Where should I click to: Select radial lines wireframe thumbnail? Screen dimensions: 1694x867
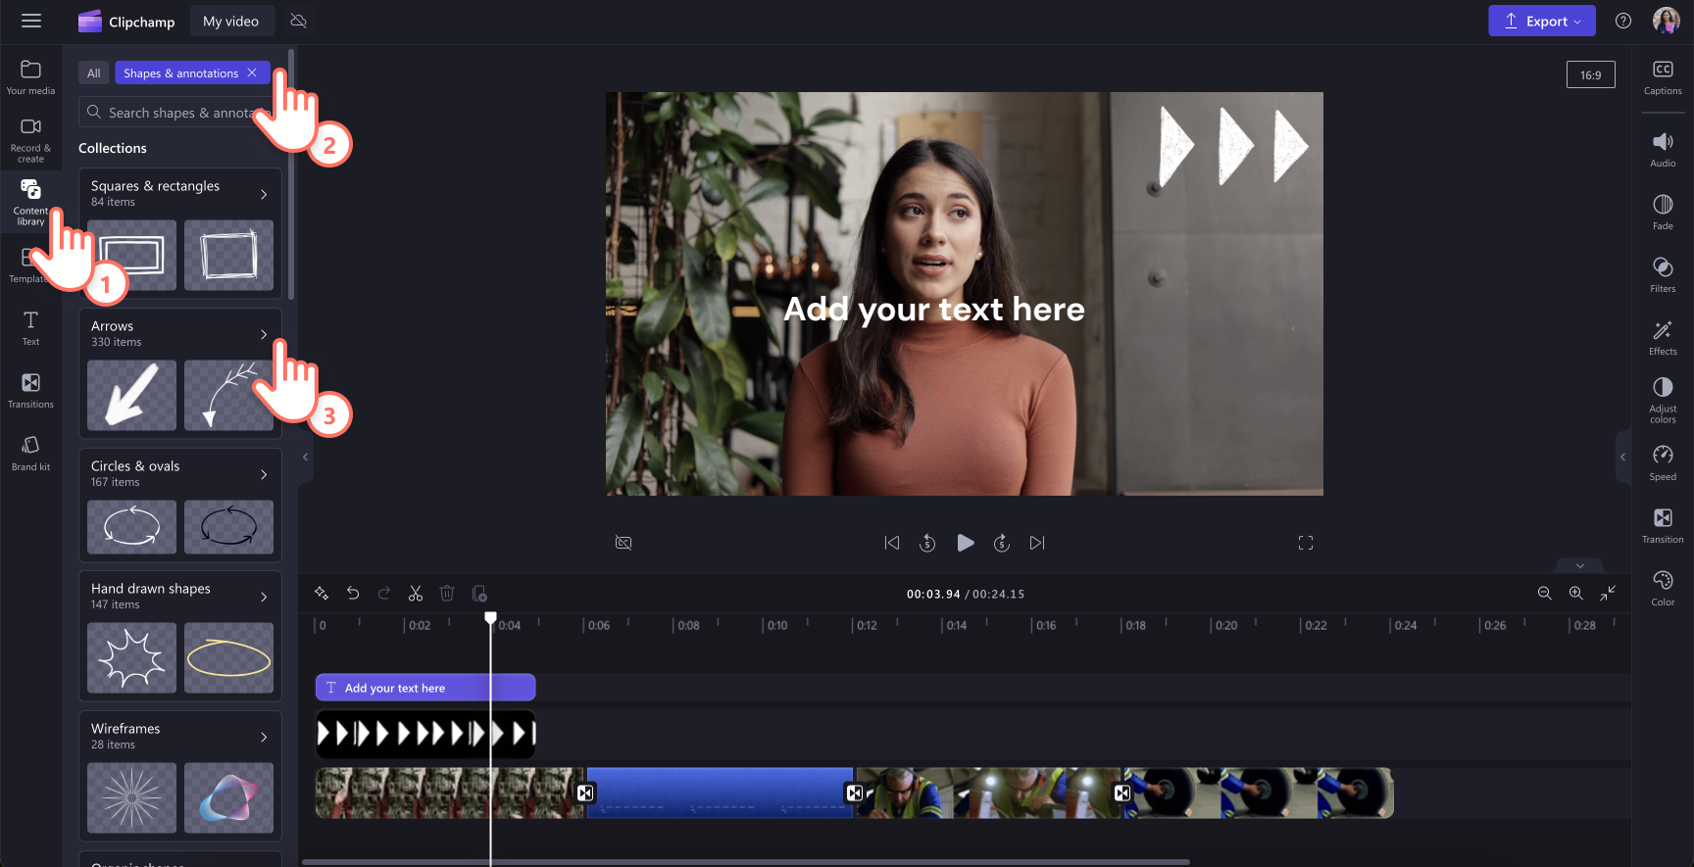pyautogui.click(x=131, y=797)
